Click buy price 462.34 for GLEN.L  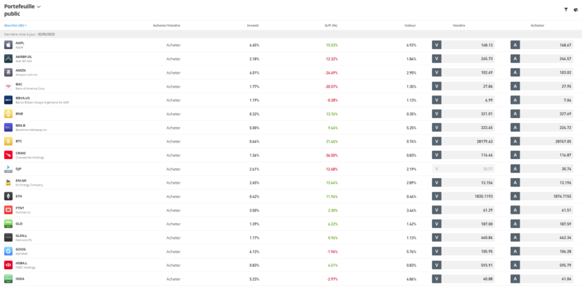[x=566, y=238]
